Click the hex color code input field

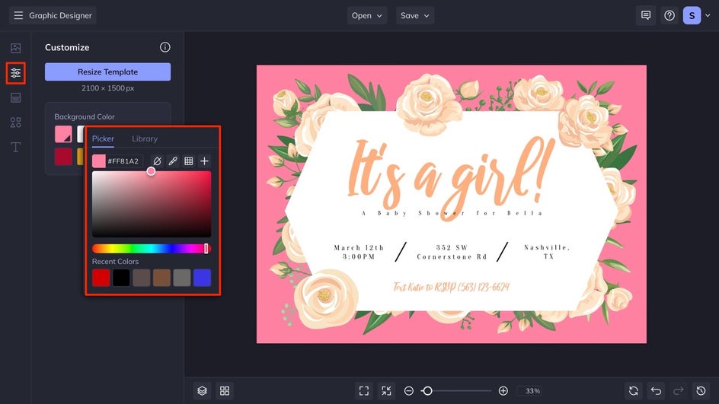tap(123, 161)
